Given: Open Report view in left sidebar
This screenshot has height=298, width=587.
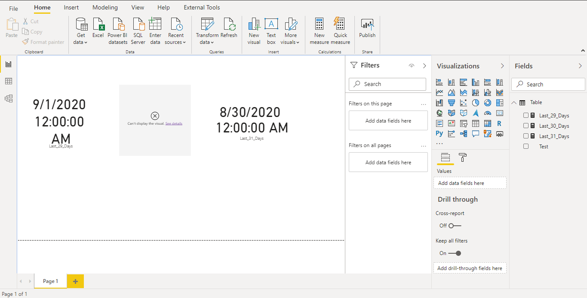Looking at the screenshot, I should point(9,64).
